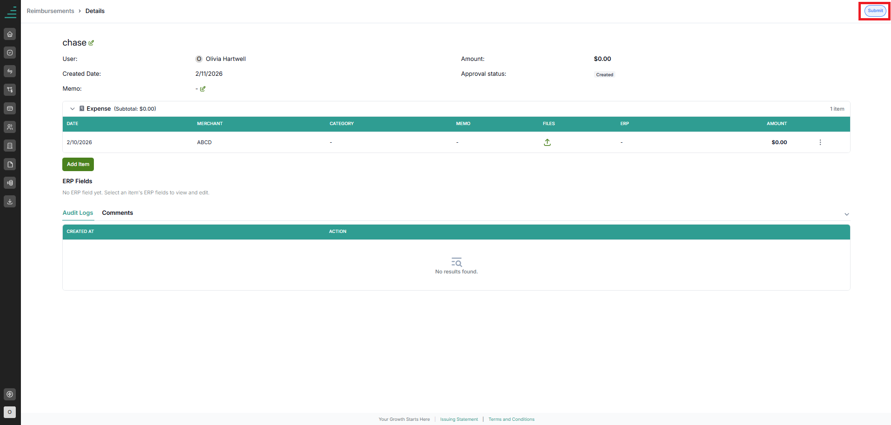Open the download sidebar icon
891x425 pixels.
(x=10, y=201)
